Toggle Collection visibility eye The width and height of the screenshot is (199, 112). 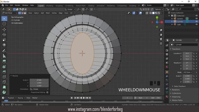click(x=197, y=16)
